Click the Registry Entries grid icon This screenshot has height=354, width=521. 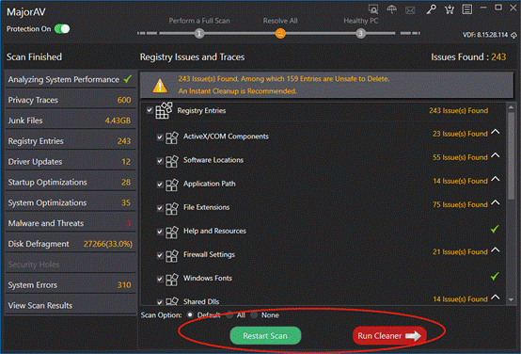(x=165, y=110)
